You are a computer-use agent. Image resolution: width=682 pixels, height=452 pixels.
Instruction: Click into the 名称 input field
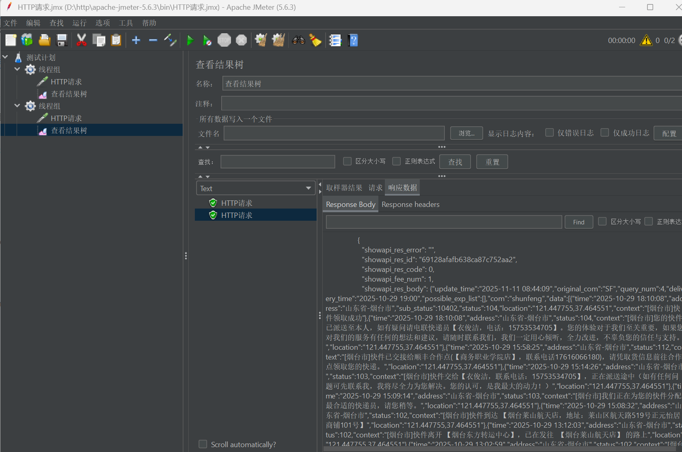[x=452, y=84]
